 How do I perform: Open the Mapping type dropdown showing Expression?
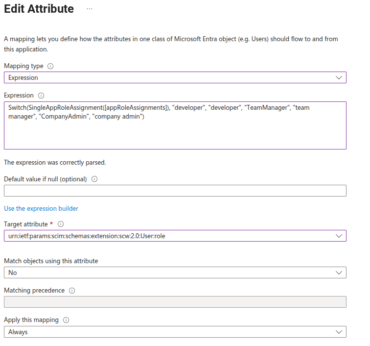(x=175, y=77)
